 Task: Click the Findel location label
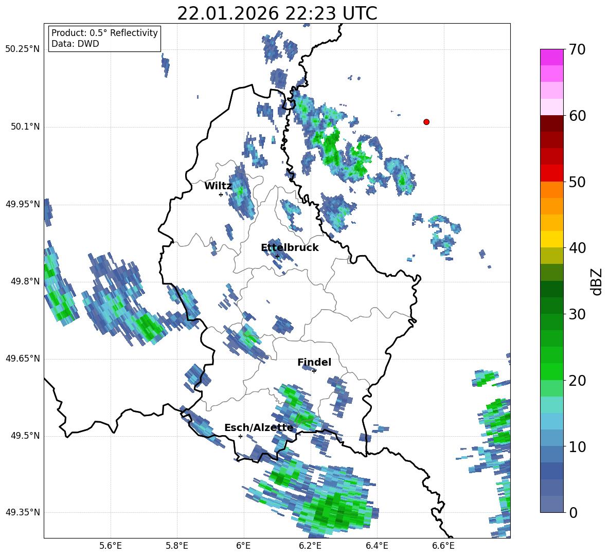[x=314, y=362]
